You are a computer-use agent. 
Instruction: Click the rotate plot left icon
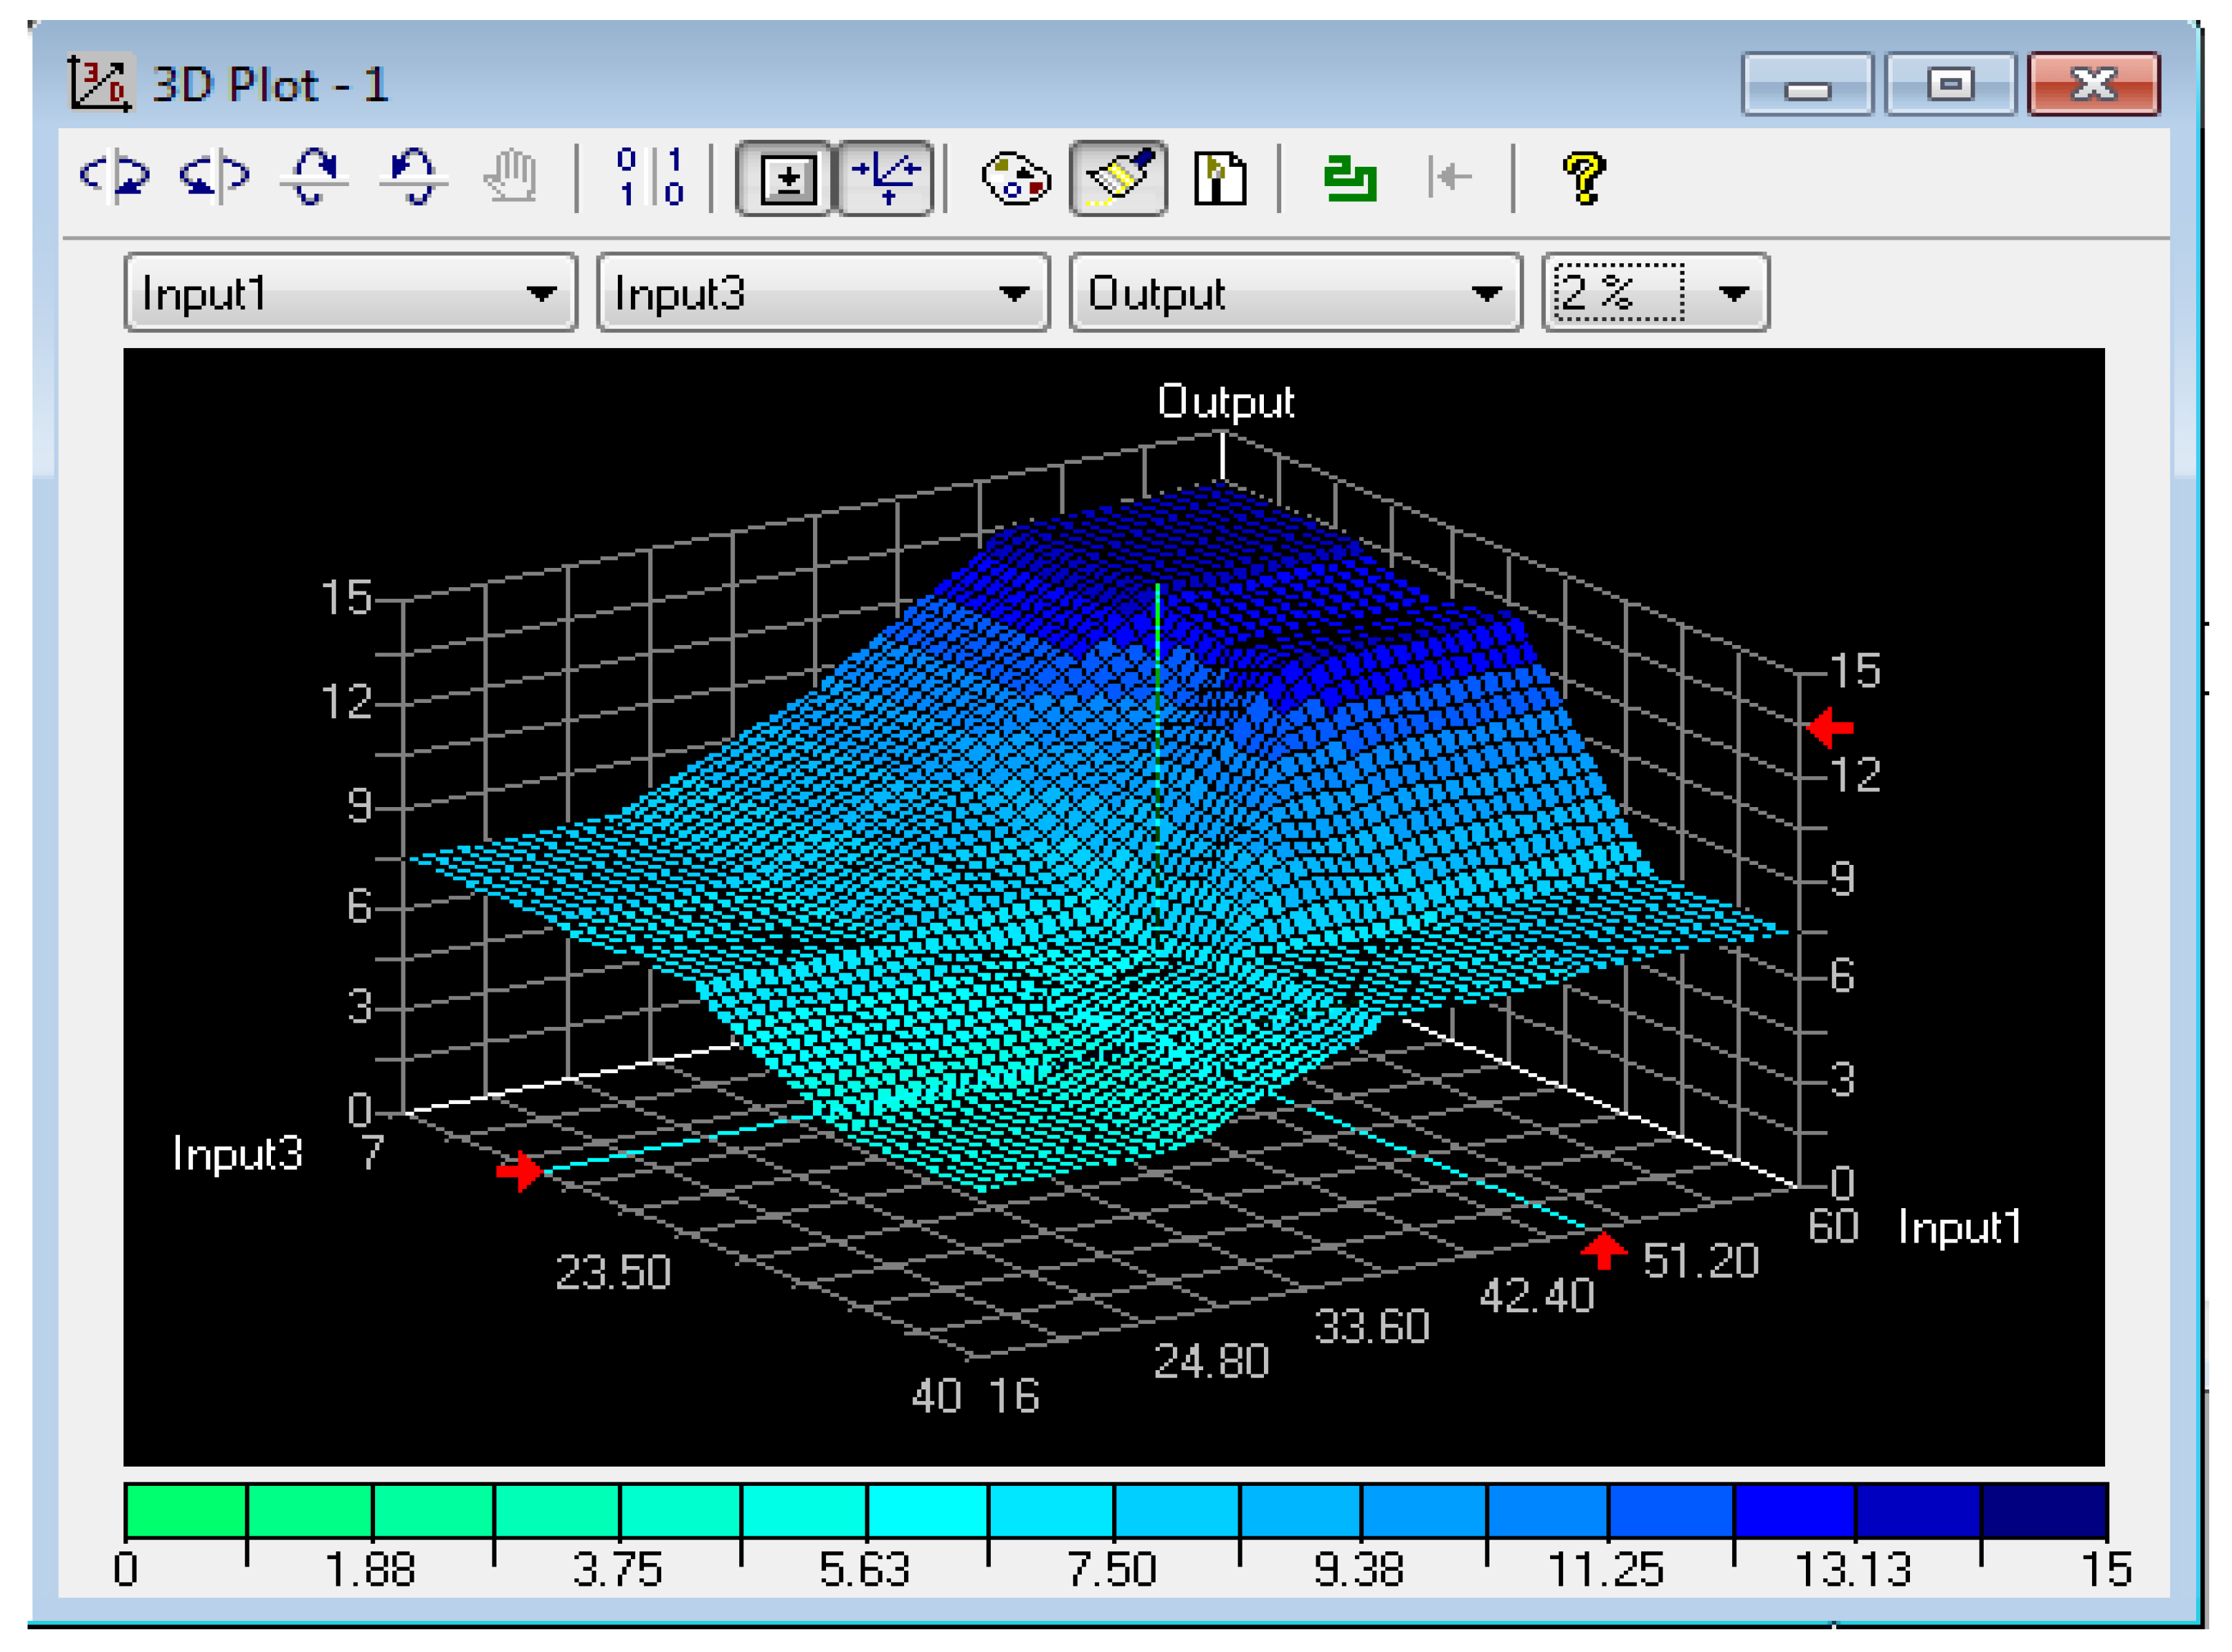(x=115, y=177)
